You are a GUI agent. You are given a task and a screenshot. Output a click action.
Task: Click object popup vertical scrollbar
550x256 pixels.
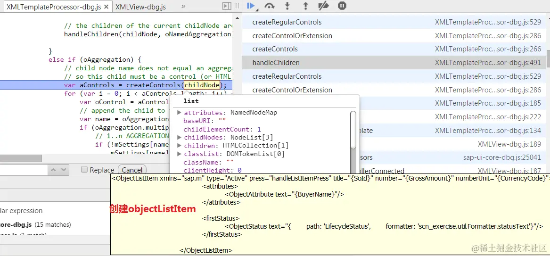(353, 130)
